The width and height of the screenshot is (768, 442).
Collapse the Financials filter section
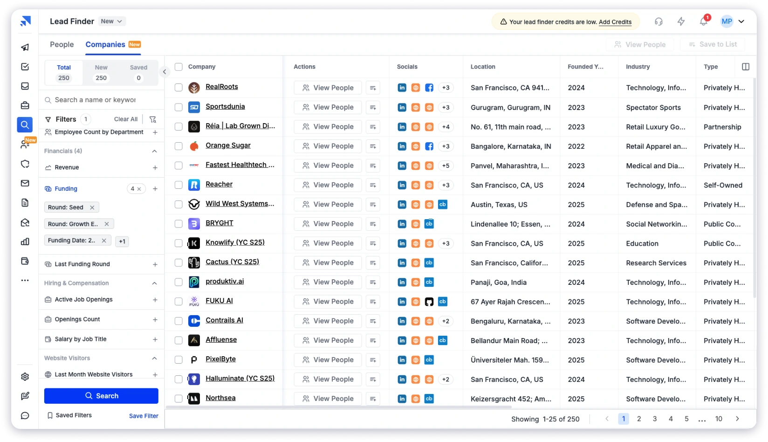154,151
